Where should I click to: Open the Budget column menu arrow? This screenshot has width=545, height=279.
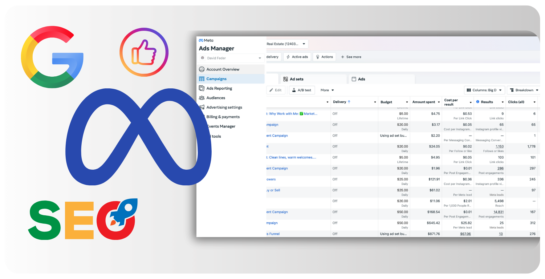(407, 102)
